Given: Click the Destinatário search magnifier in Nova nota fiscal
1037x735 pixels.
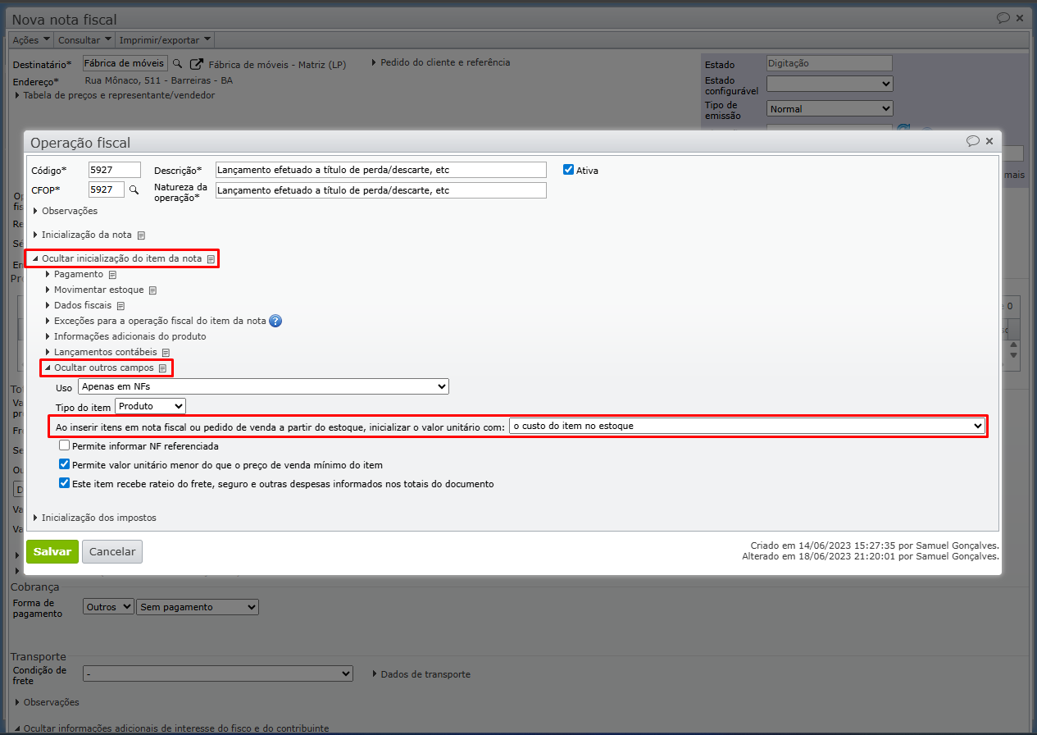Looking at the screenshot, I should coord(177,64).
